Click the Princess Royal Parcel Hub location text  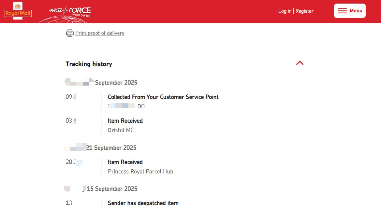[140, 171]
